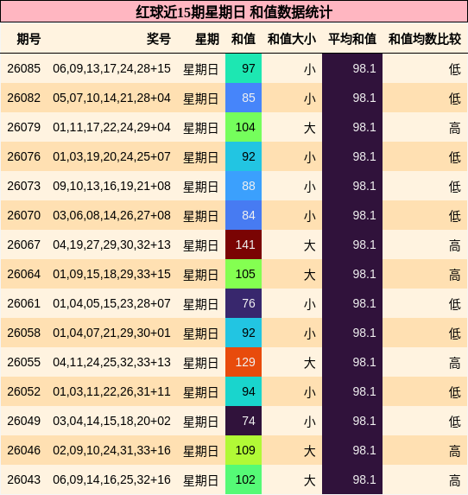
Task: Click 低 comparison in row 26085
Action: click(455, 69)
